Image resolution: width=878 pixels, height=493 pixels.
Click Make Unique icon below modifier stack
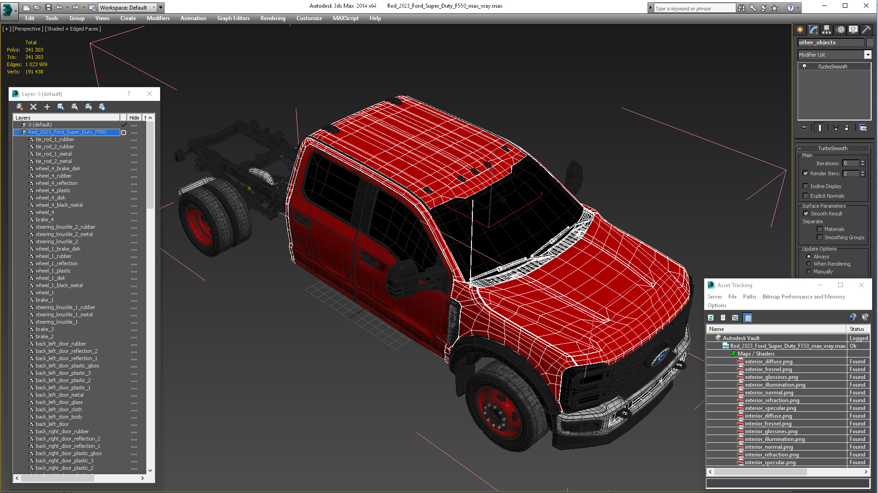(x=835, y=128)
